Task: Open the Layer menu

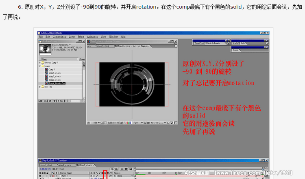Action: pyautogui.click(x=72, y=37)
